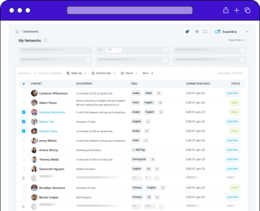Click the fullscreen expand icon
Image resolution: width=260 pixels, height=211 pixels.
[x=205, y=31]
